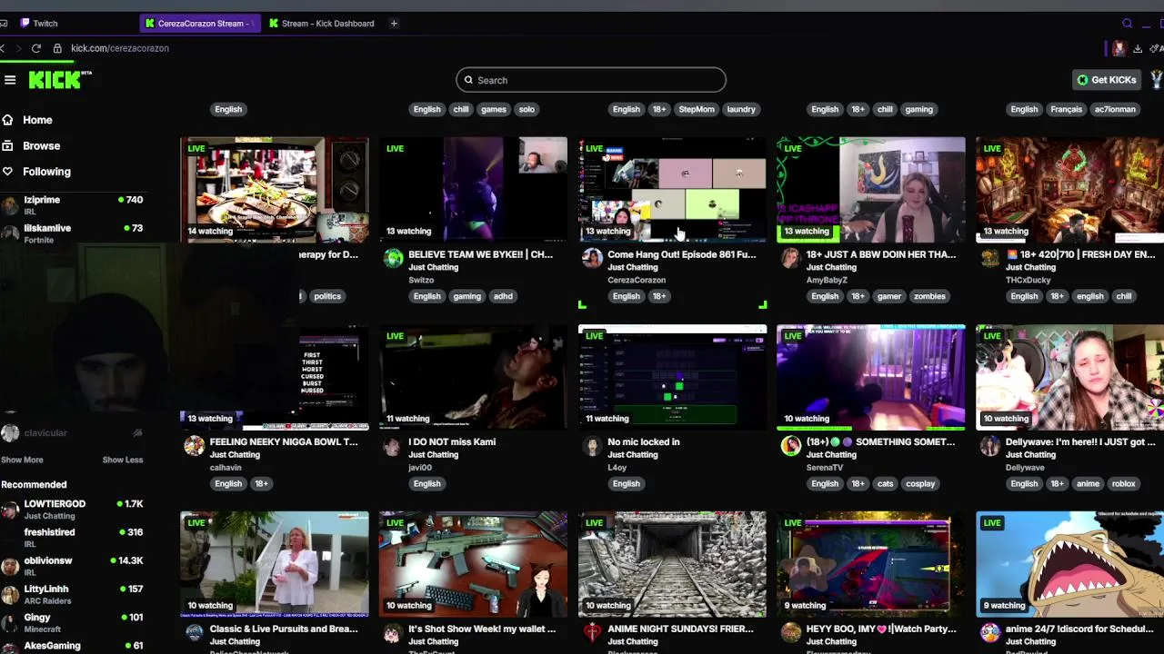Open anime 24/7 stream thumbnail

tap(1069, 564)
